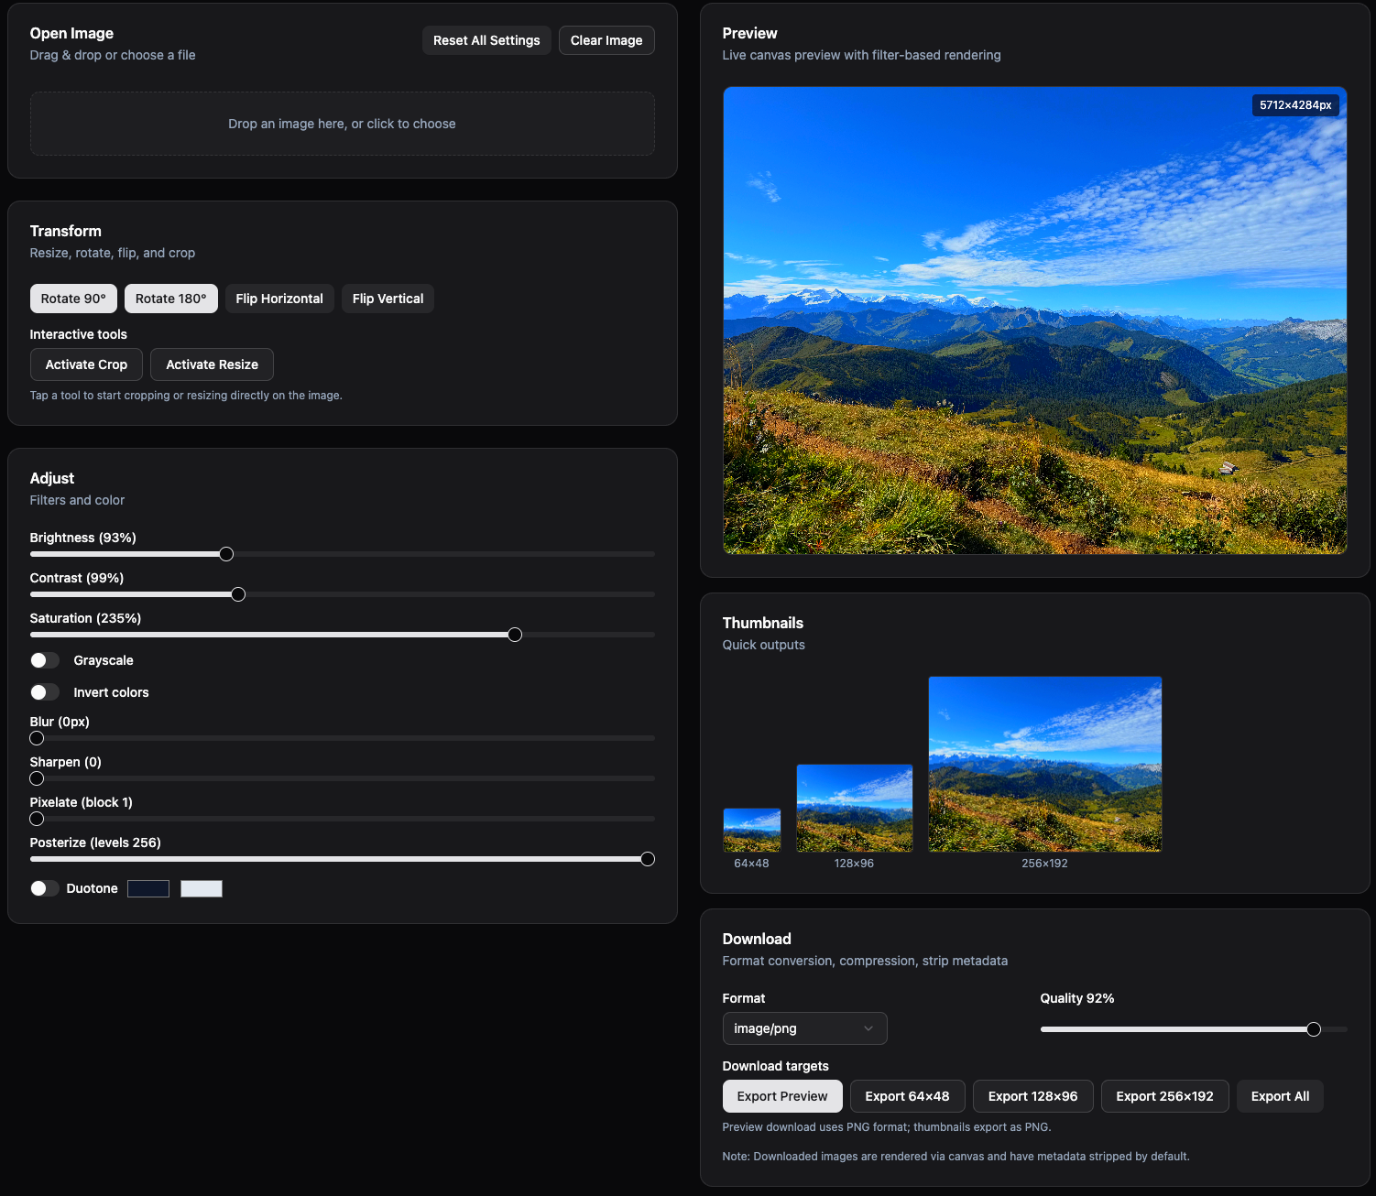Click the Rotate 180° button

pos(170,298)
